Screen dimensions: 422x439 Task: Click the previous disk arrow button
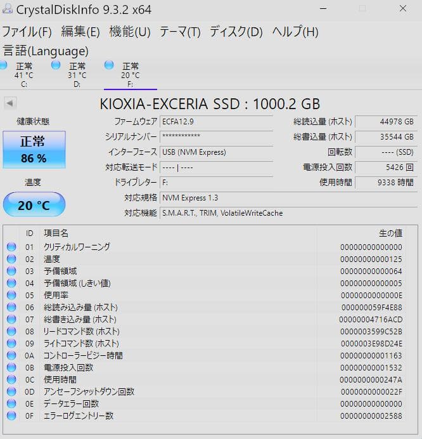pyautogui.click(x=10, y=103)
